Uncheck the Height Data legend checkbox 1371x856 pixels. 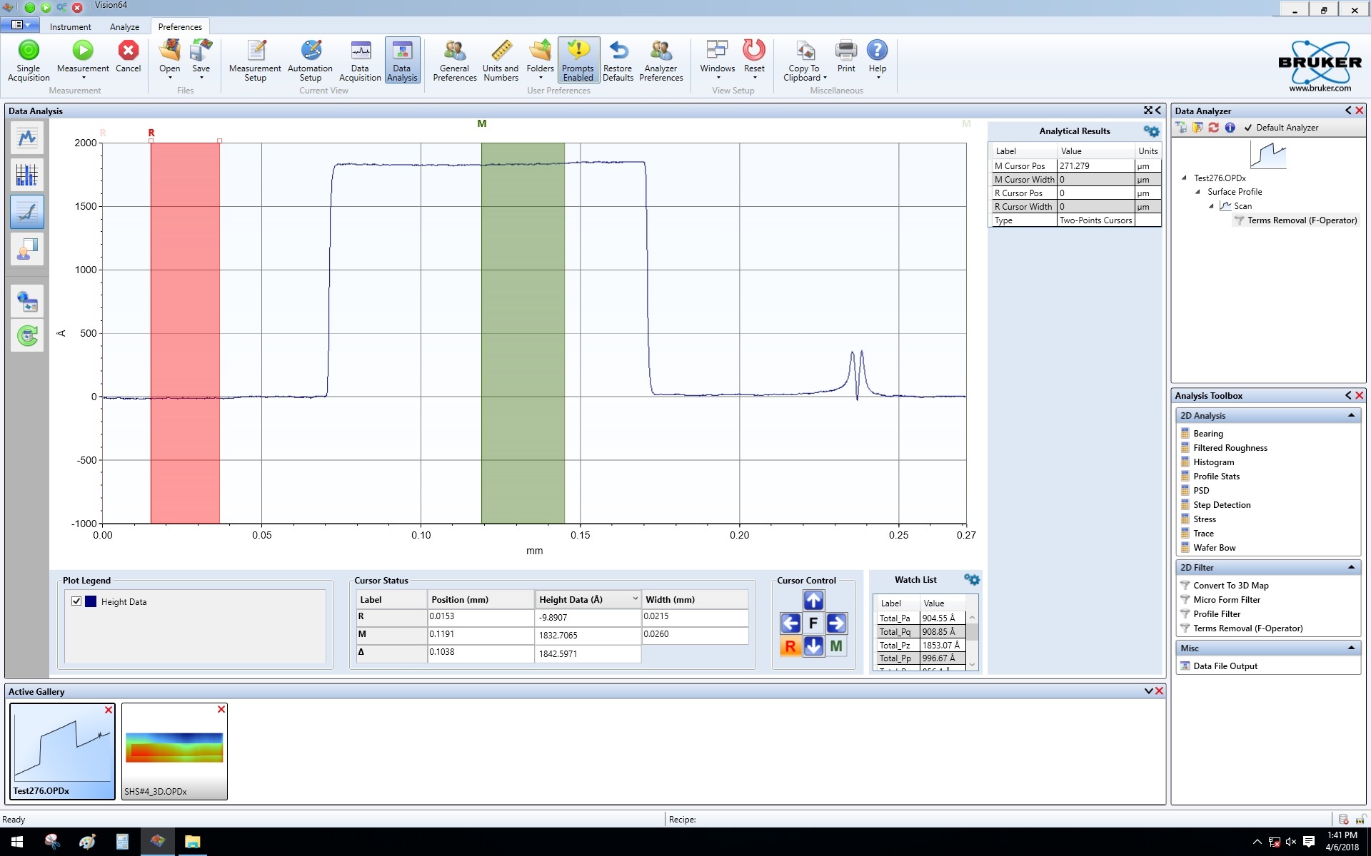(76, 601)
